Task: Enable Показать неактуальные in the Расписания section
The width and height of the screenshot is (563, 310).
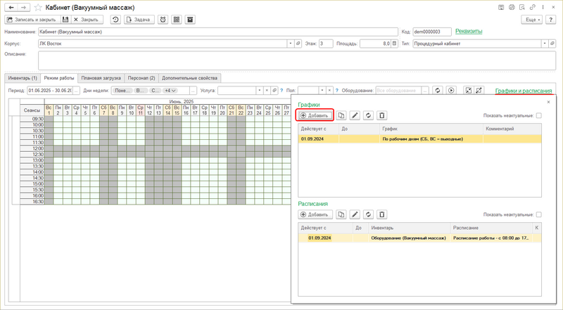Action: point(539,214)
